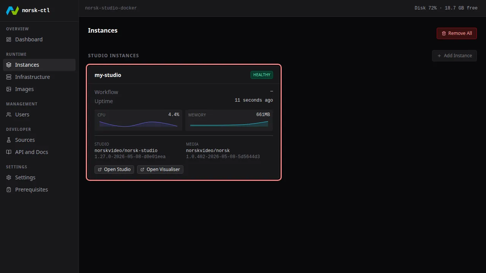
Task: Select Instances in sidebar
Action: [x=39, y=65]
